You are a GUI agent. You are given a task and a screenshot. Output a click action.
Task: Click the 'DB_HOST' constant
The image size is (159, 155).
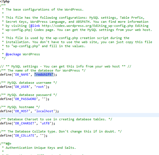click(x=22, y=111)
